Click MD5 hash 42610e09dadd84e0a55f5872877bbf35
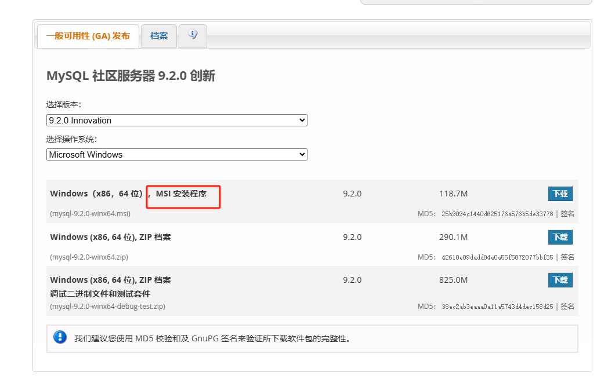The height and width of the screenshot is (390, 608). coord(497,257)
